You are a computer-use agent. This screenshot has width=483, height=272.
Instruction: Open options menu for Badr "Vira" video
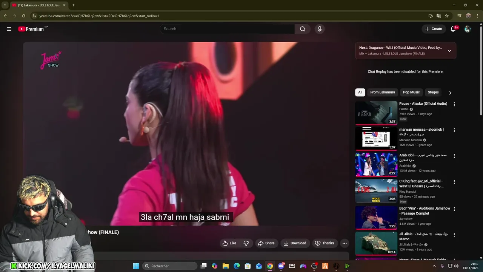tap(454, 209)
